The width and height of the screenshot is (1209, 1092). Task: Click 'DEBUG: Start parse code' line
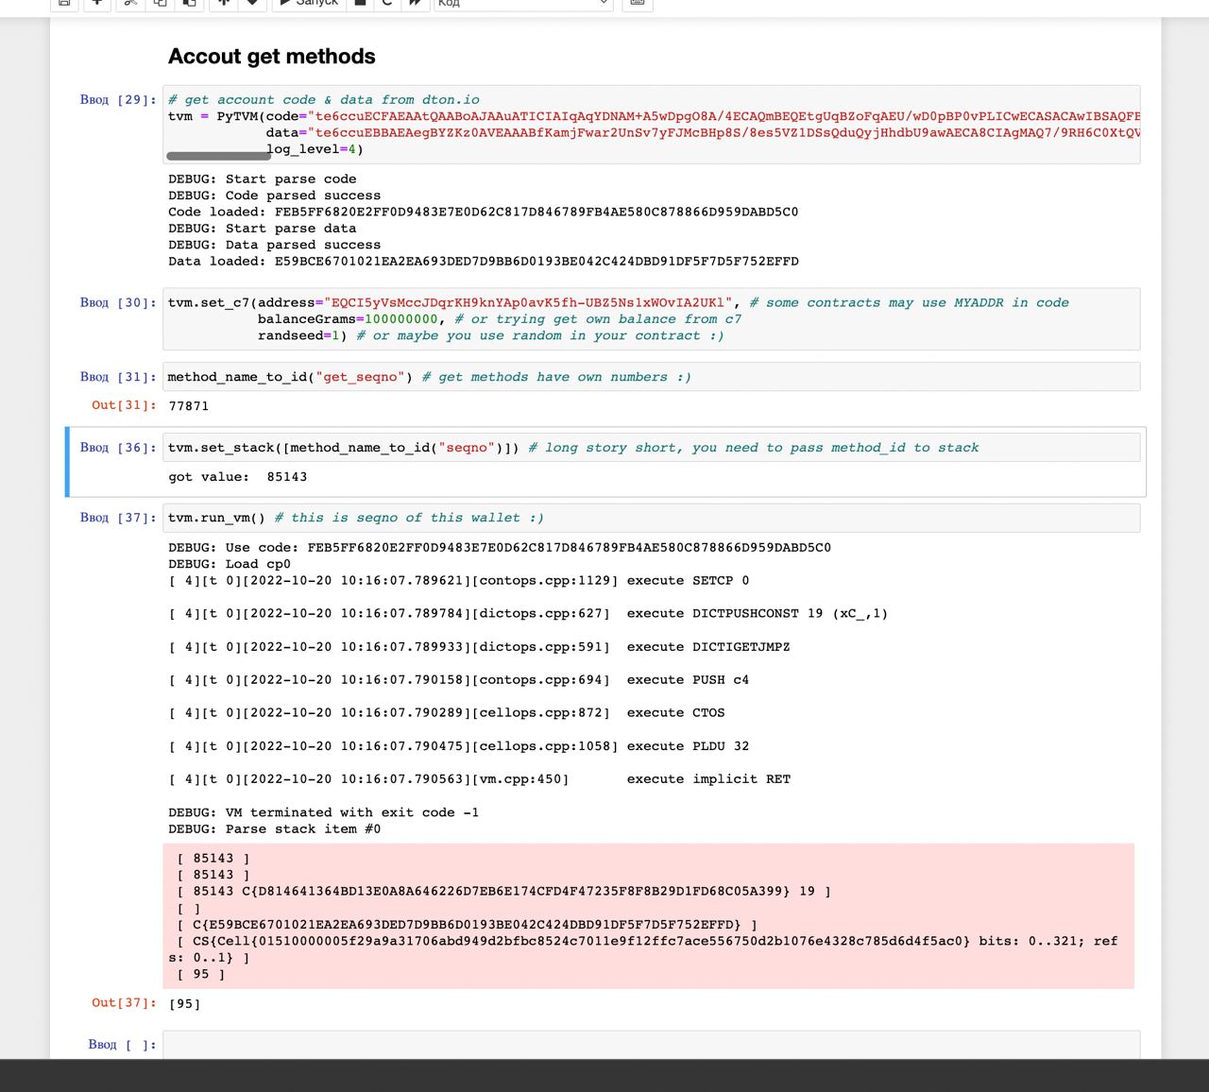click(263, 179)
